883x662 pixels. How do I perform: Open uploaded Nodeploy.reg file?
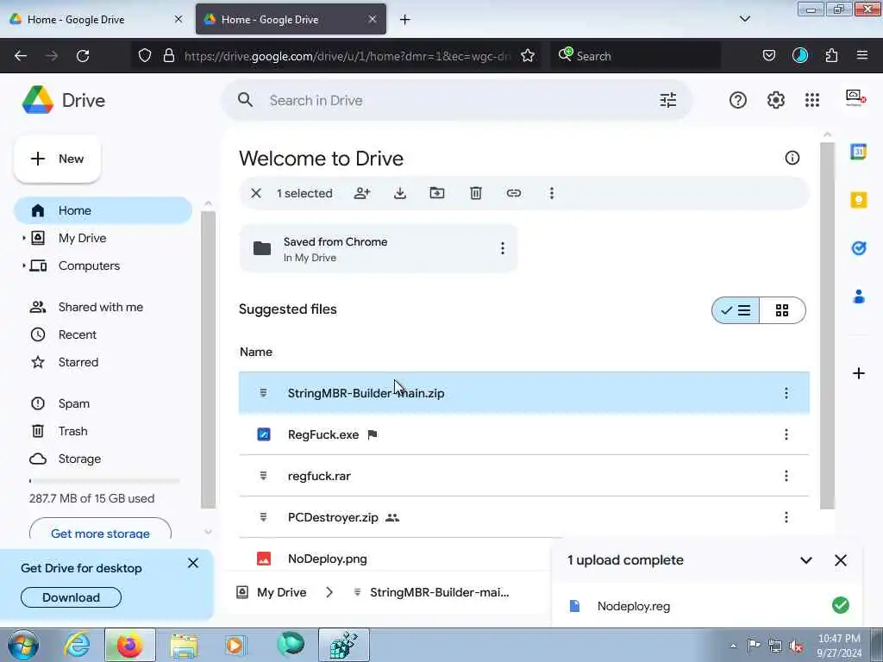tap(634, 606)
